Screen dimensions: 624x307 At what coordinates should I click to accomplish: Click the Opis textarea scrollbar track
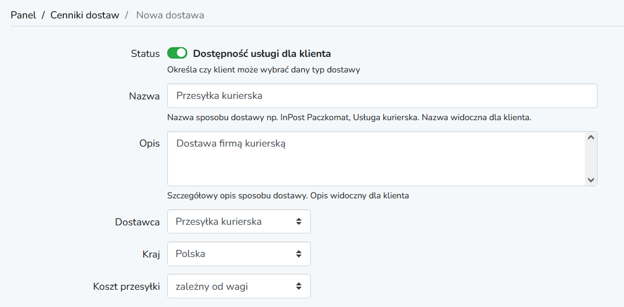pyautogui.click(x=591, y=159)
